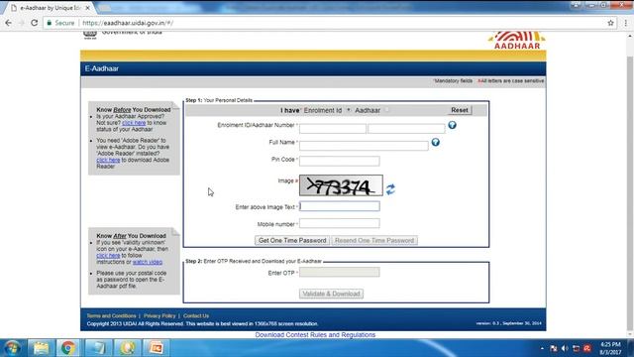Open Download Contest Rules and Regulations link
The image size is (634, 357).
tap(315, 335)
